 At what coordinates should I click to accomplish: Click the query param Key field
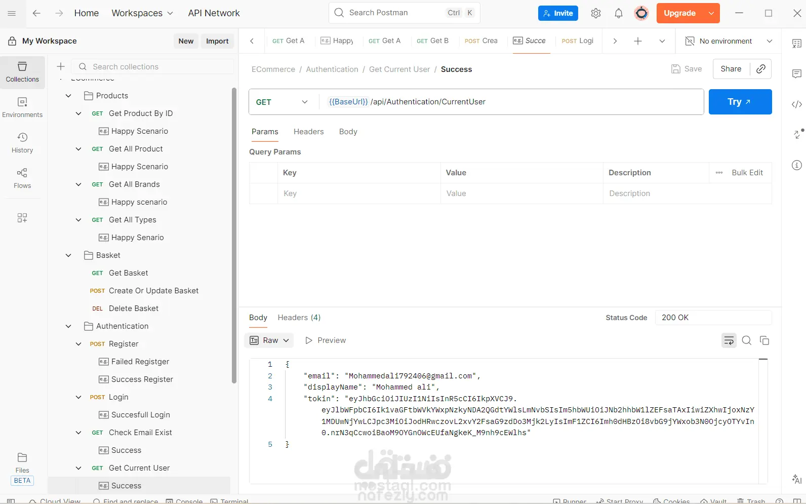coord(359,193)
